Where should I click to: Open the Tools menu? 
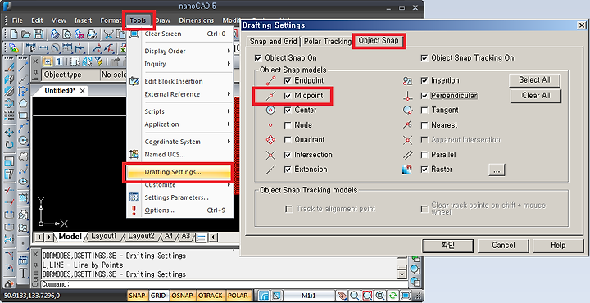(138, 20)
